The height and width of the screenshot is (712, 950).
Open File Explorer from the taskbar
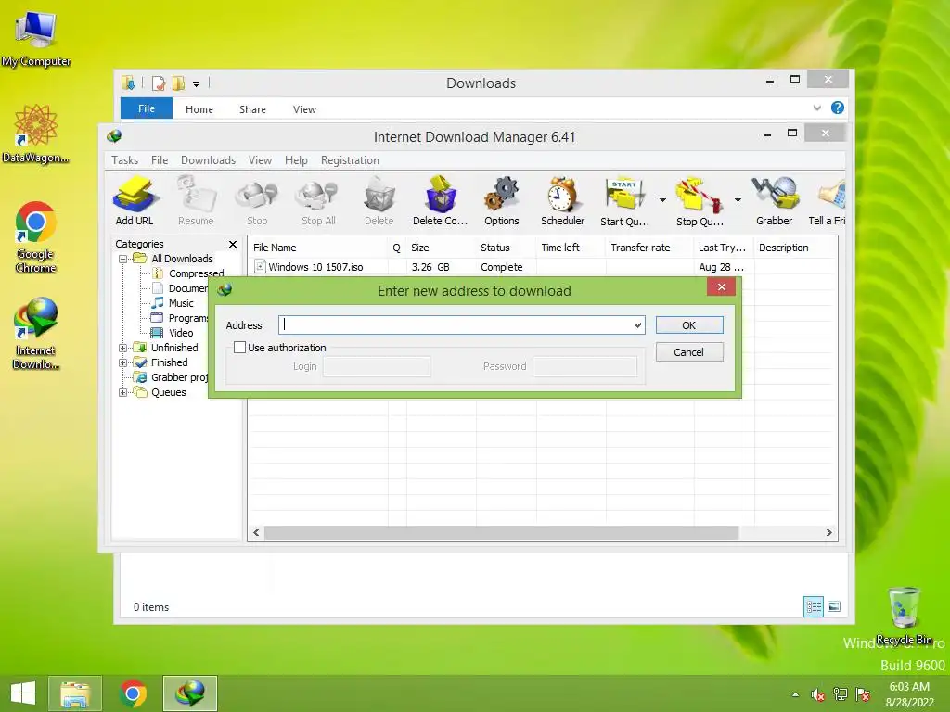75,693
